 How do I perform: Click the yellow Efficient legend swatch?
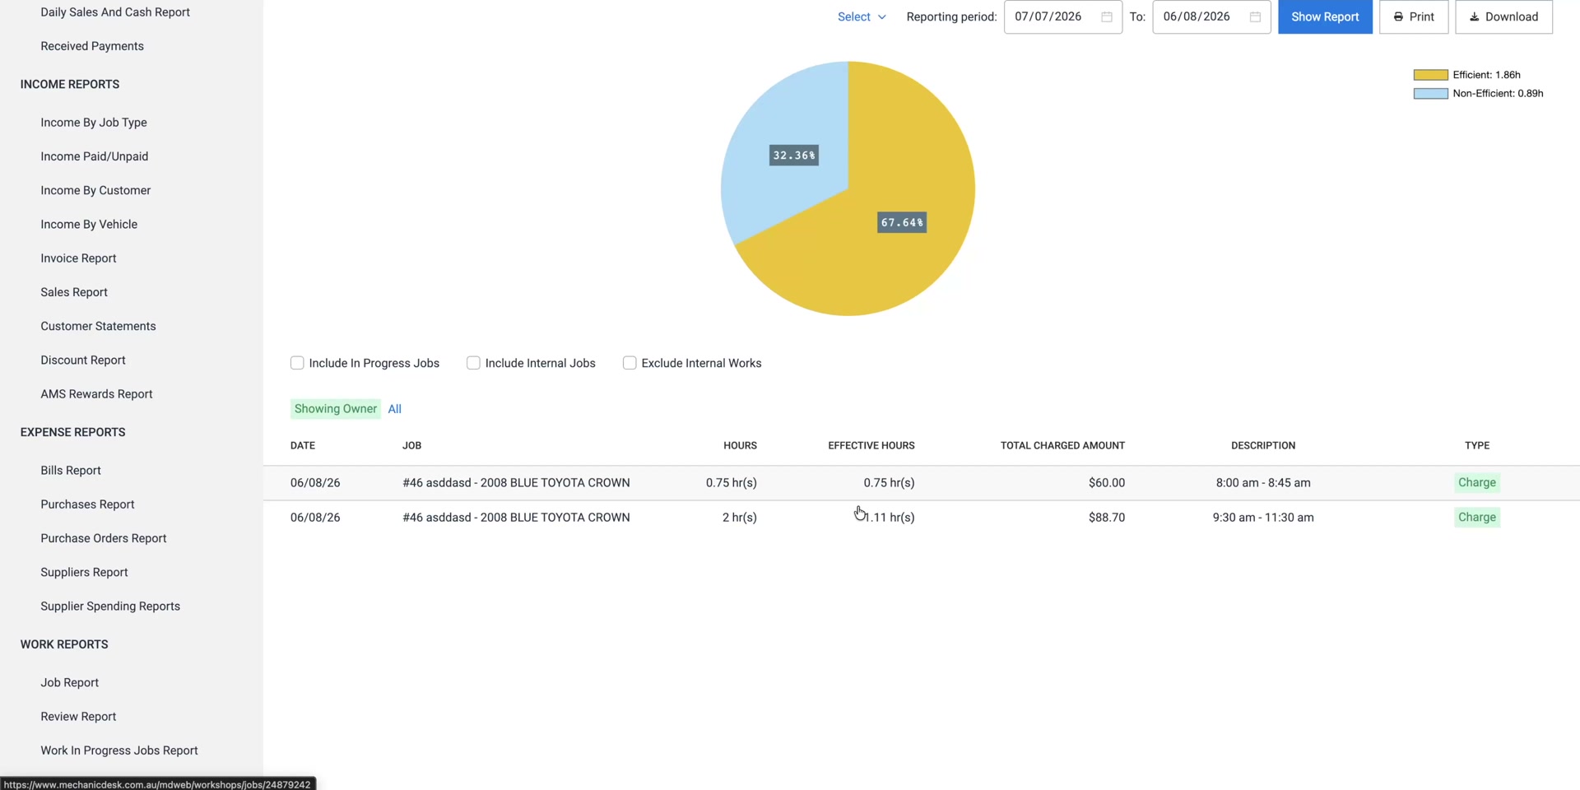1430,75
